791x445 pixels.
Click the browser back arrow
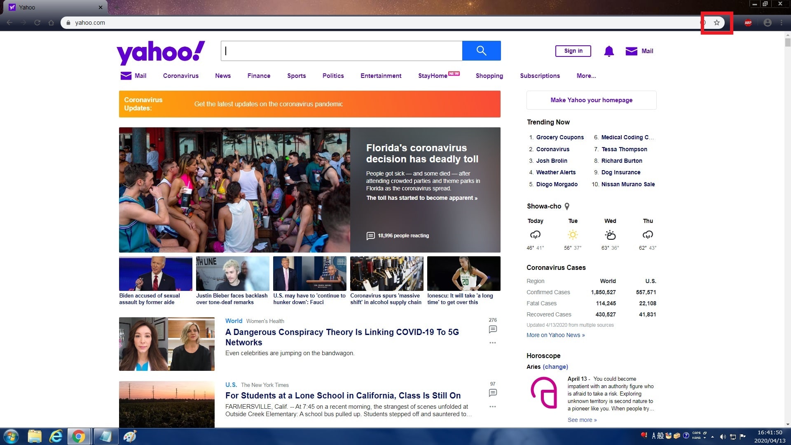point(9,23)
